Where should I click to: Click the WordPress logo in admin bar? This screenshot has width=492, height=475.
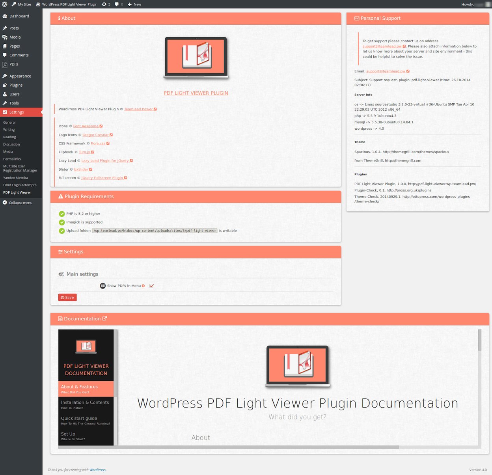[x=4, y=4]
